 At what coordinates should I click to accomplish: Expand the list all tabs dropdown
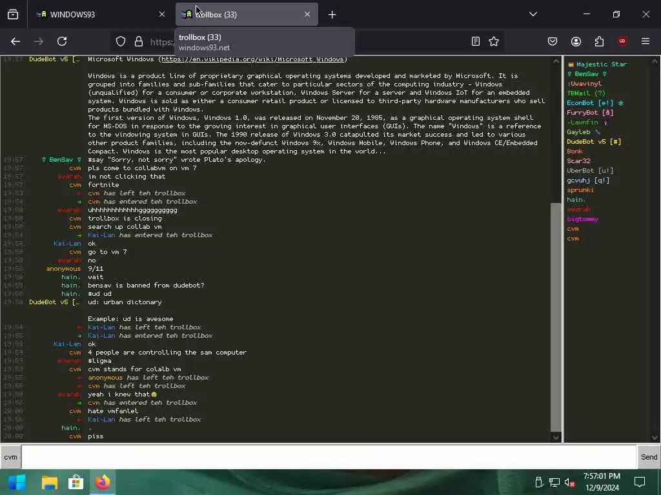click(x=533, y=14)
